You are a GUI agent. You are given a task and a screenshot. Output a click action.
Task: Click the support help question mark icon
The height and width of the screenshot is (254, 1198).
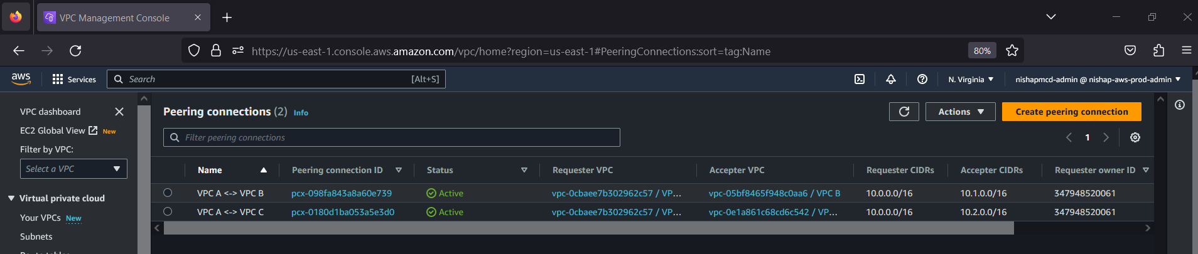[922, 79]
